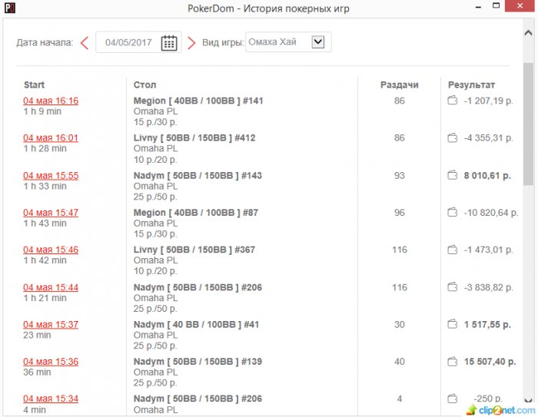The image size is (538, 417).
Task: Select table Megion [ 40BB / 100BB ] #87
Action: pos(196,213)
